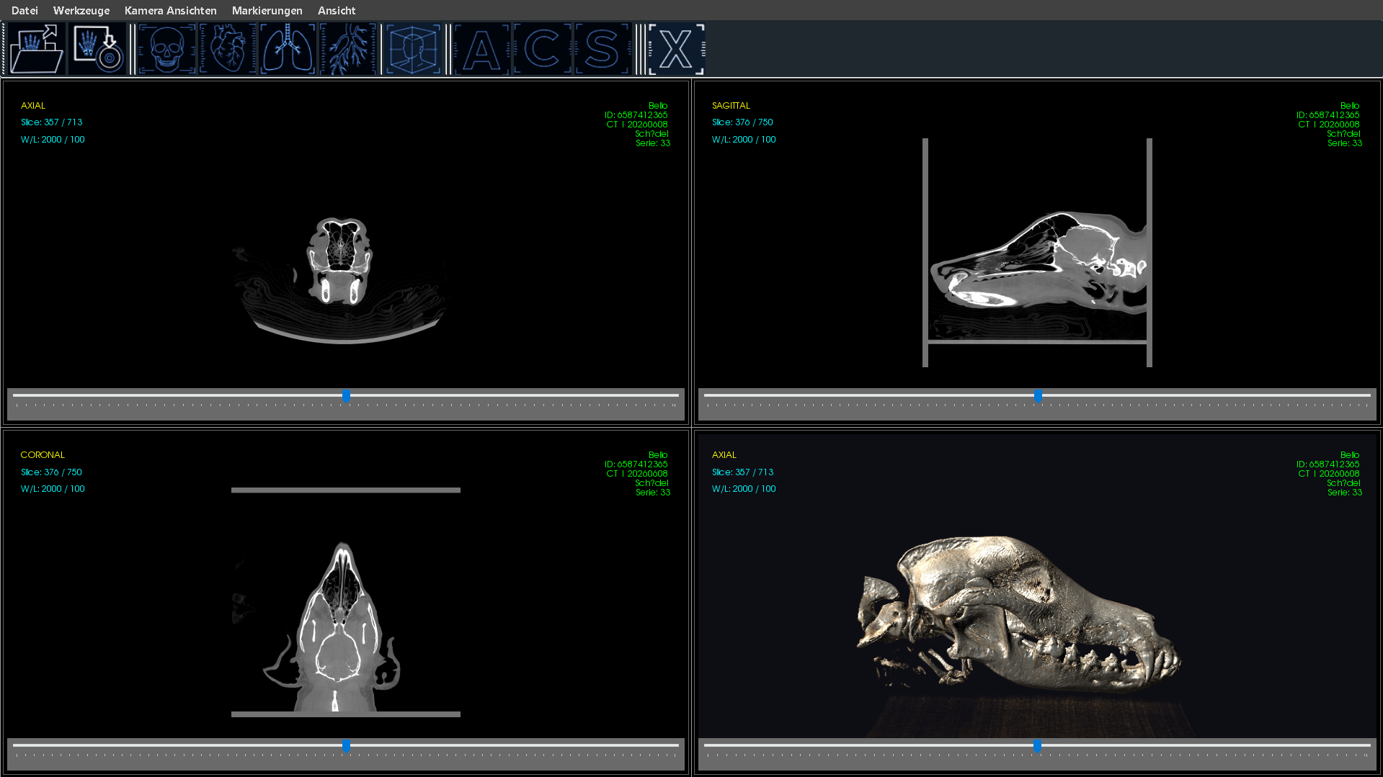
Task: Click the slice slider handle in sagittal view
Action: (1038, 396)
